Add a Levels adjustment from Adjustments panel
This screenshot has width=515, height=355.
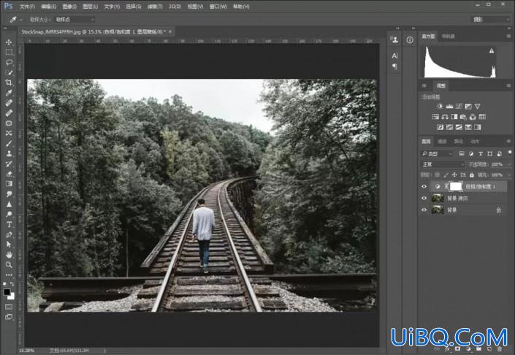(x=449, y=106)
